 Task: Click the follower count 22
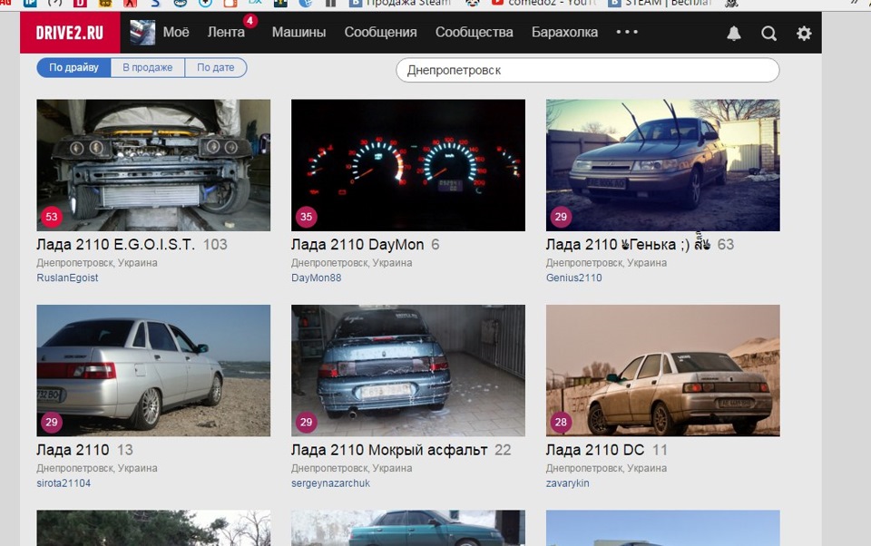click(503, 450)
